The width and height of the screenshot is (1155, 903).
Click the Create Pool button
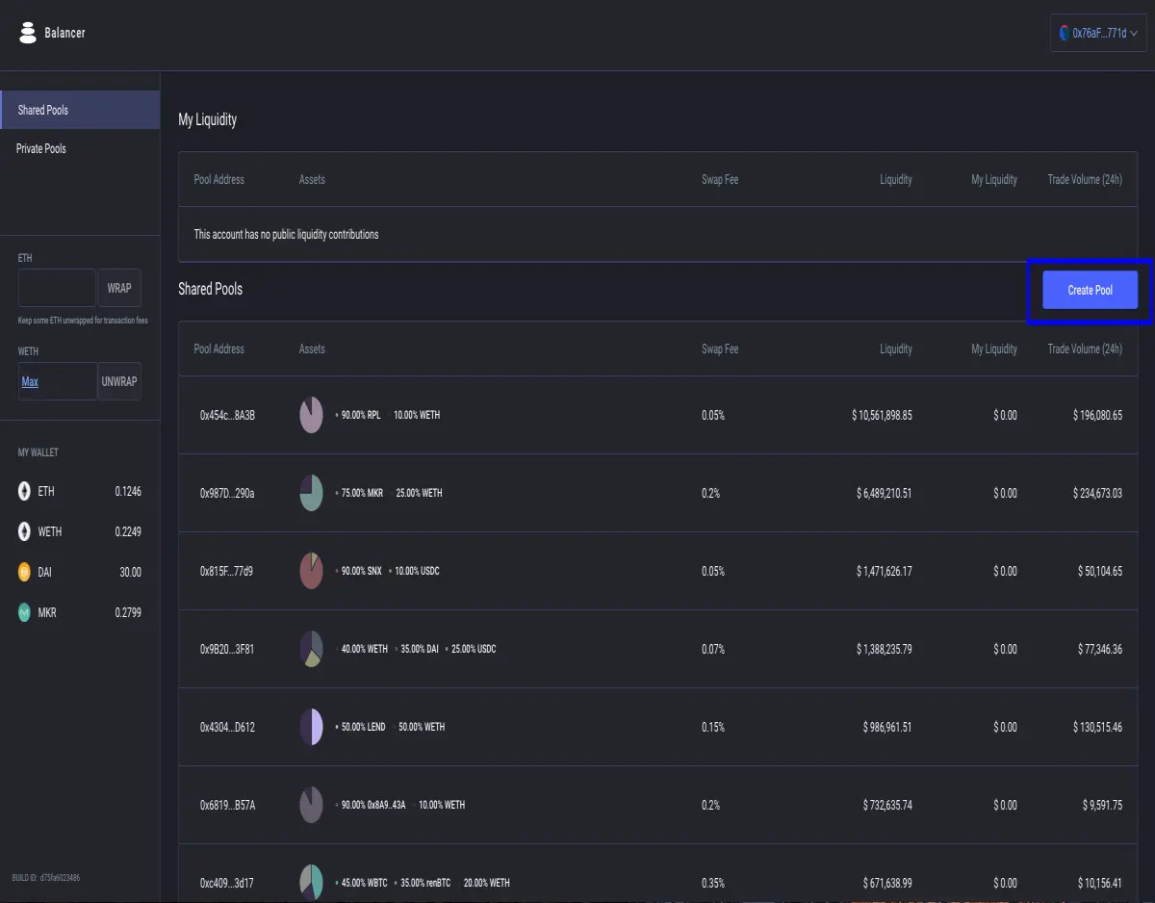[1090, 290]
